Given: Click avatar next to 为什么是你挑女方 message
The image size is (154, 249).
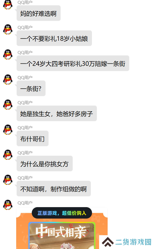Looking at the screenshot, I should click(x=8, y=155).
